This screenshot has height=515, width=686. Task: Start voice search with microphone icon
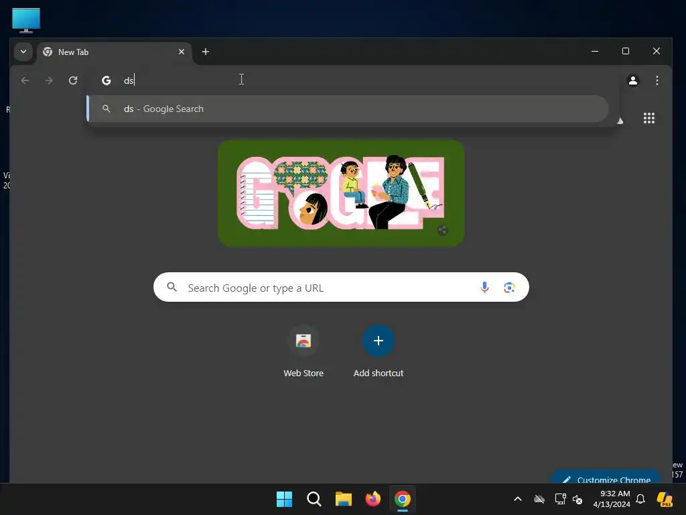pos(484,287)
